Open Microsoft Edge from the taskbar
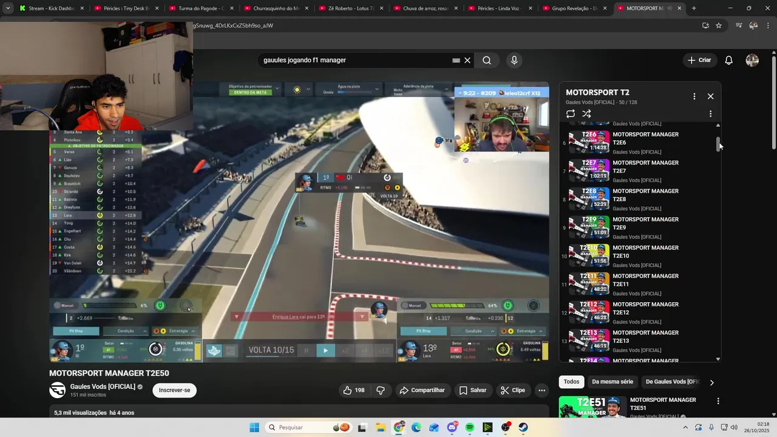Viewport: 777px width, 437px height. tap(416, 427)
